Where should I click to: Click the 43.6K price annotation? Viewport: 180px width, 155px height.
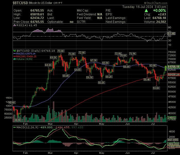coord(12,102)
